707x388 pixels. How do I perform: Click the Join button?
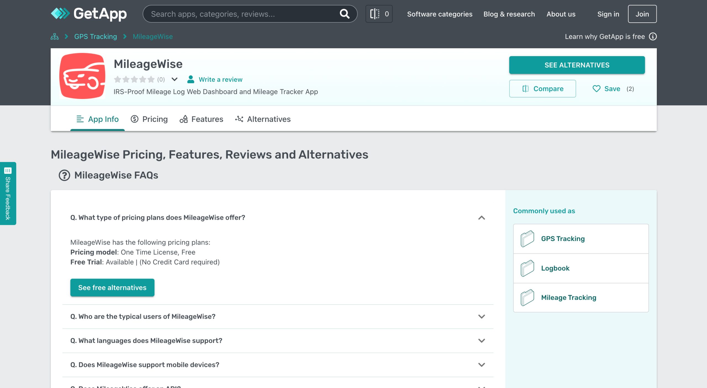(642, 14)
